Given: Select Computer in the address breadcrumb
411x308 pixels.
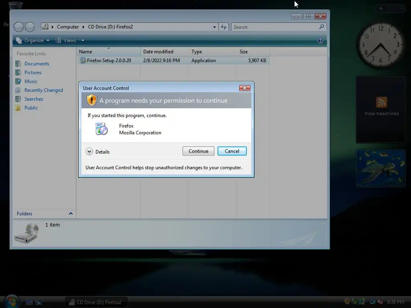Looking at the screenshot, I should click(68, 27).
